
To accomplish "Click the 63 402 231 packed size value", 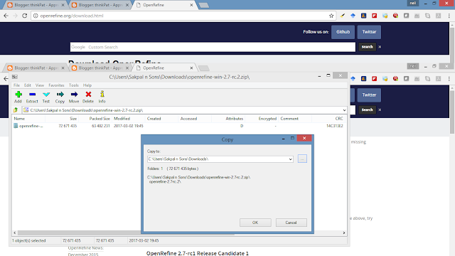I will [101, 126].
